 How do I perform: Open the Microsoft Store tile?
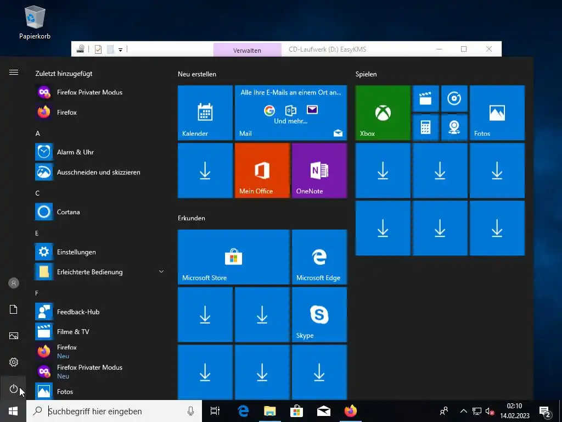coord(233,257)
